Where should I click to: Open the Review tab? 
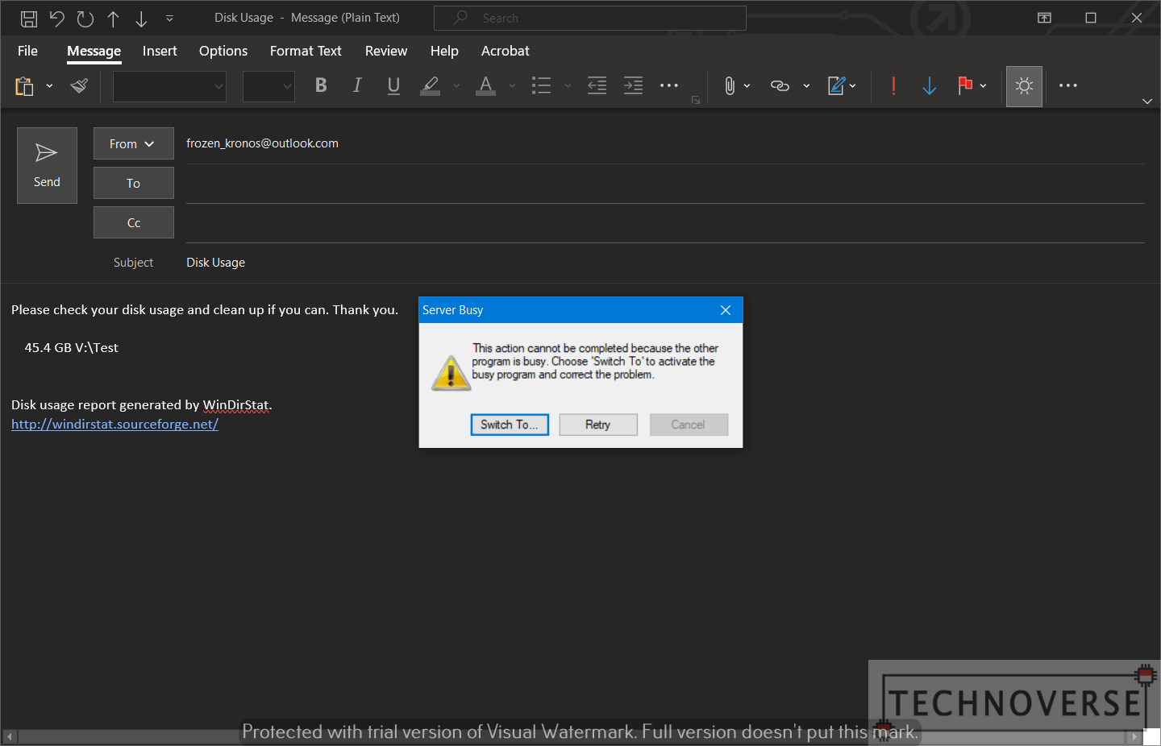[x=386, y=51]
